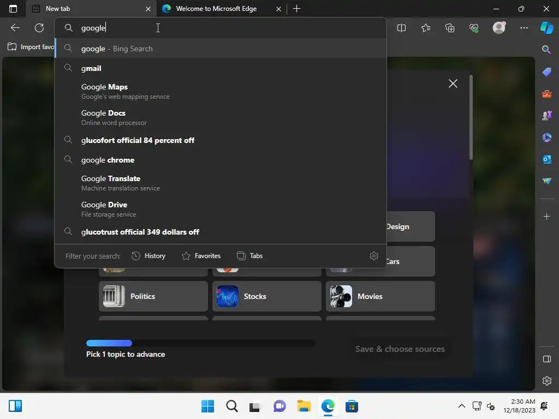Click the topic picker scrollbar
Viewport: 559px width, 419px height.
pos(471,118)
